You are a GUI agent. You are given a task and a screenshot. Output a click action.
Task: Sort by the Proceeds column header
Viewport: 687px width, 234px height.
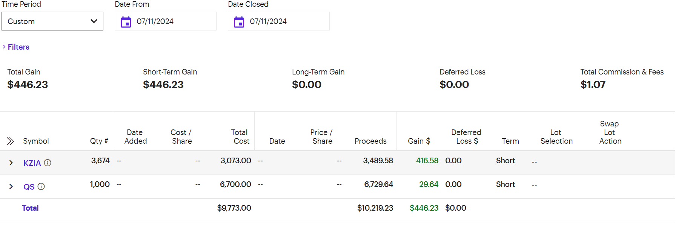pyautogui.click(x=370, y=141)
